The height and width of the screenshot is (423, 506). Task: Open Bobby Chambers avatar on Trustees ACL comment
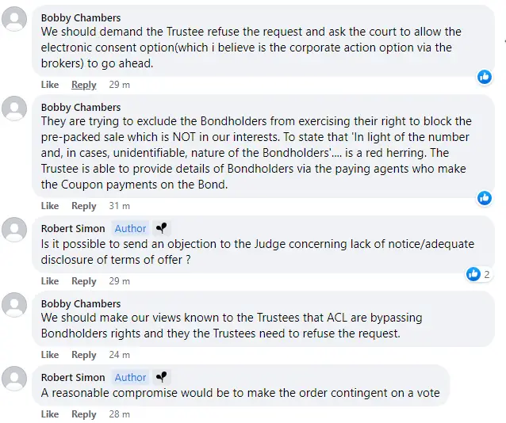tap(14, 305)
